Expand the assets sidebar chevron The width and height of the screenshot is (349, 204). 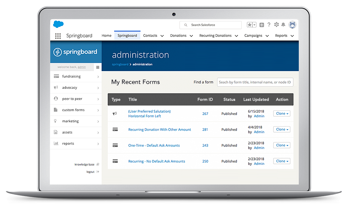tap(98, 133)
